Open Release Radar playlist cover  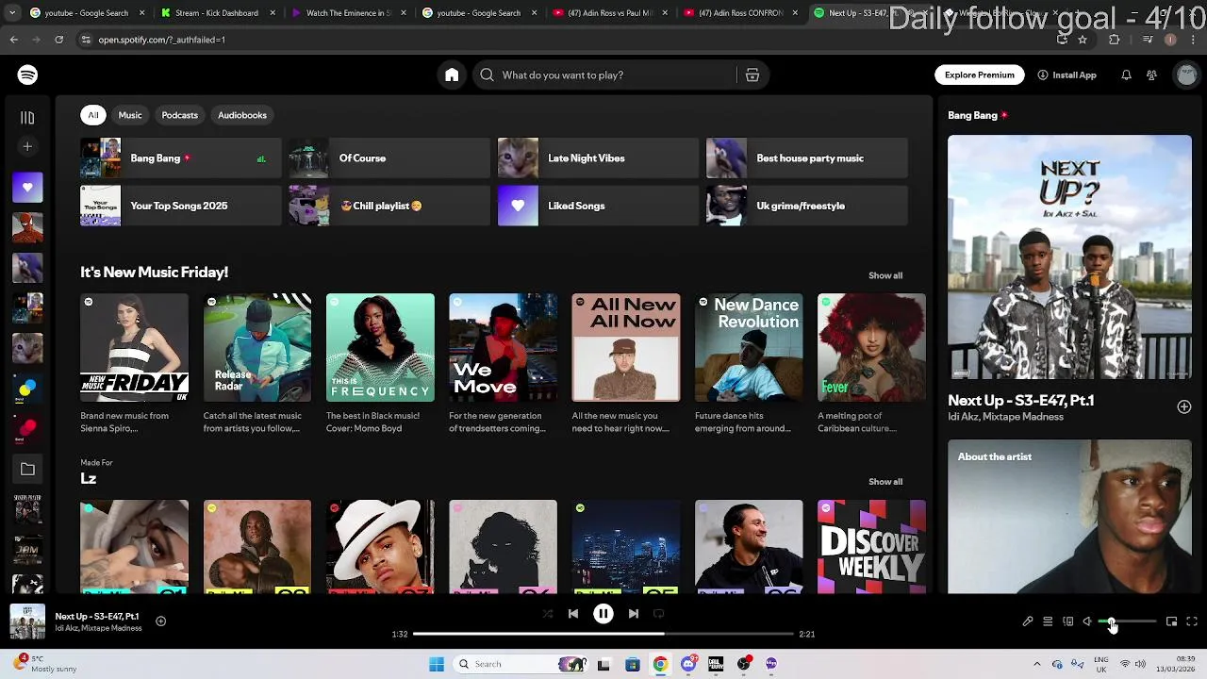tap(257, 348)
